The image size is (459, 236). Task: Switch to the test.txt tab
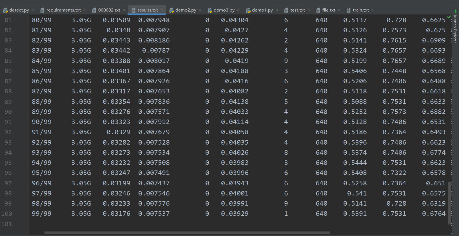tap(297, 10)
